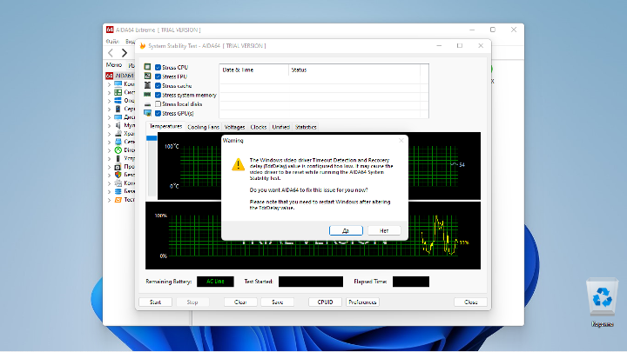
Task: Open the CPUID panel button
Action: click(325, 302)
